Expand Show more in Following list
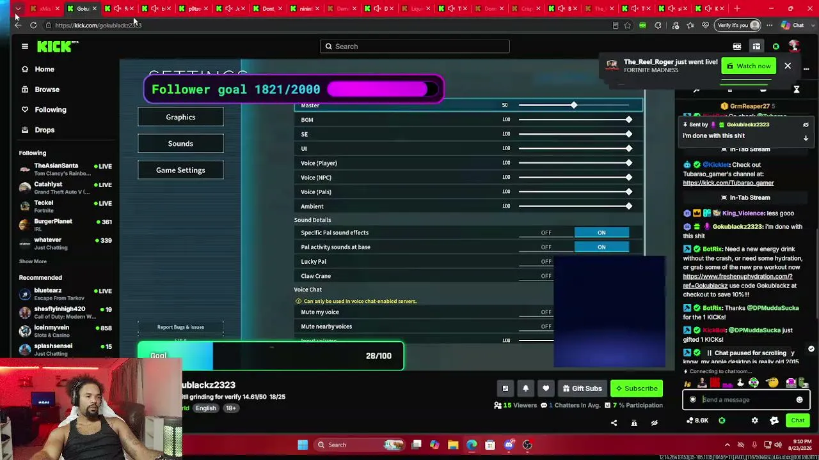 [33, 261]
